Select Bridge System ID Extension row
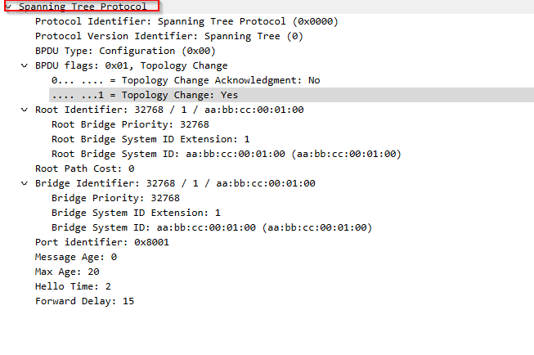 coord(136,213)
